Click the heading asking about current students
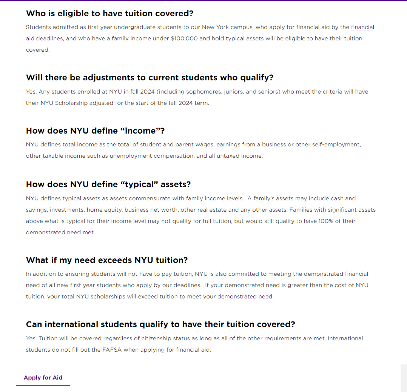Viewport: 407px width, 392px height. (x=150, y=77)
